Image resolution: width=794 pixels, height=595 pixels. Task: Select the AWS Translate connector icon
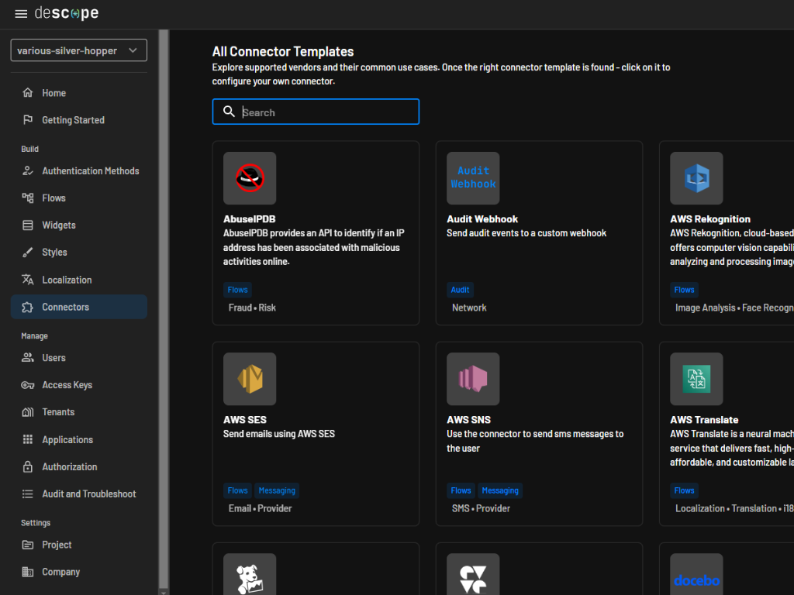pyautogui.click(x=696, y=379)
